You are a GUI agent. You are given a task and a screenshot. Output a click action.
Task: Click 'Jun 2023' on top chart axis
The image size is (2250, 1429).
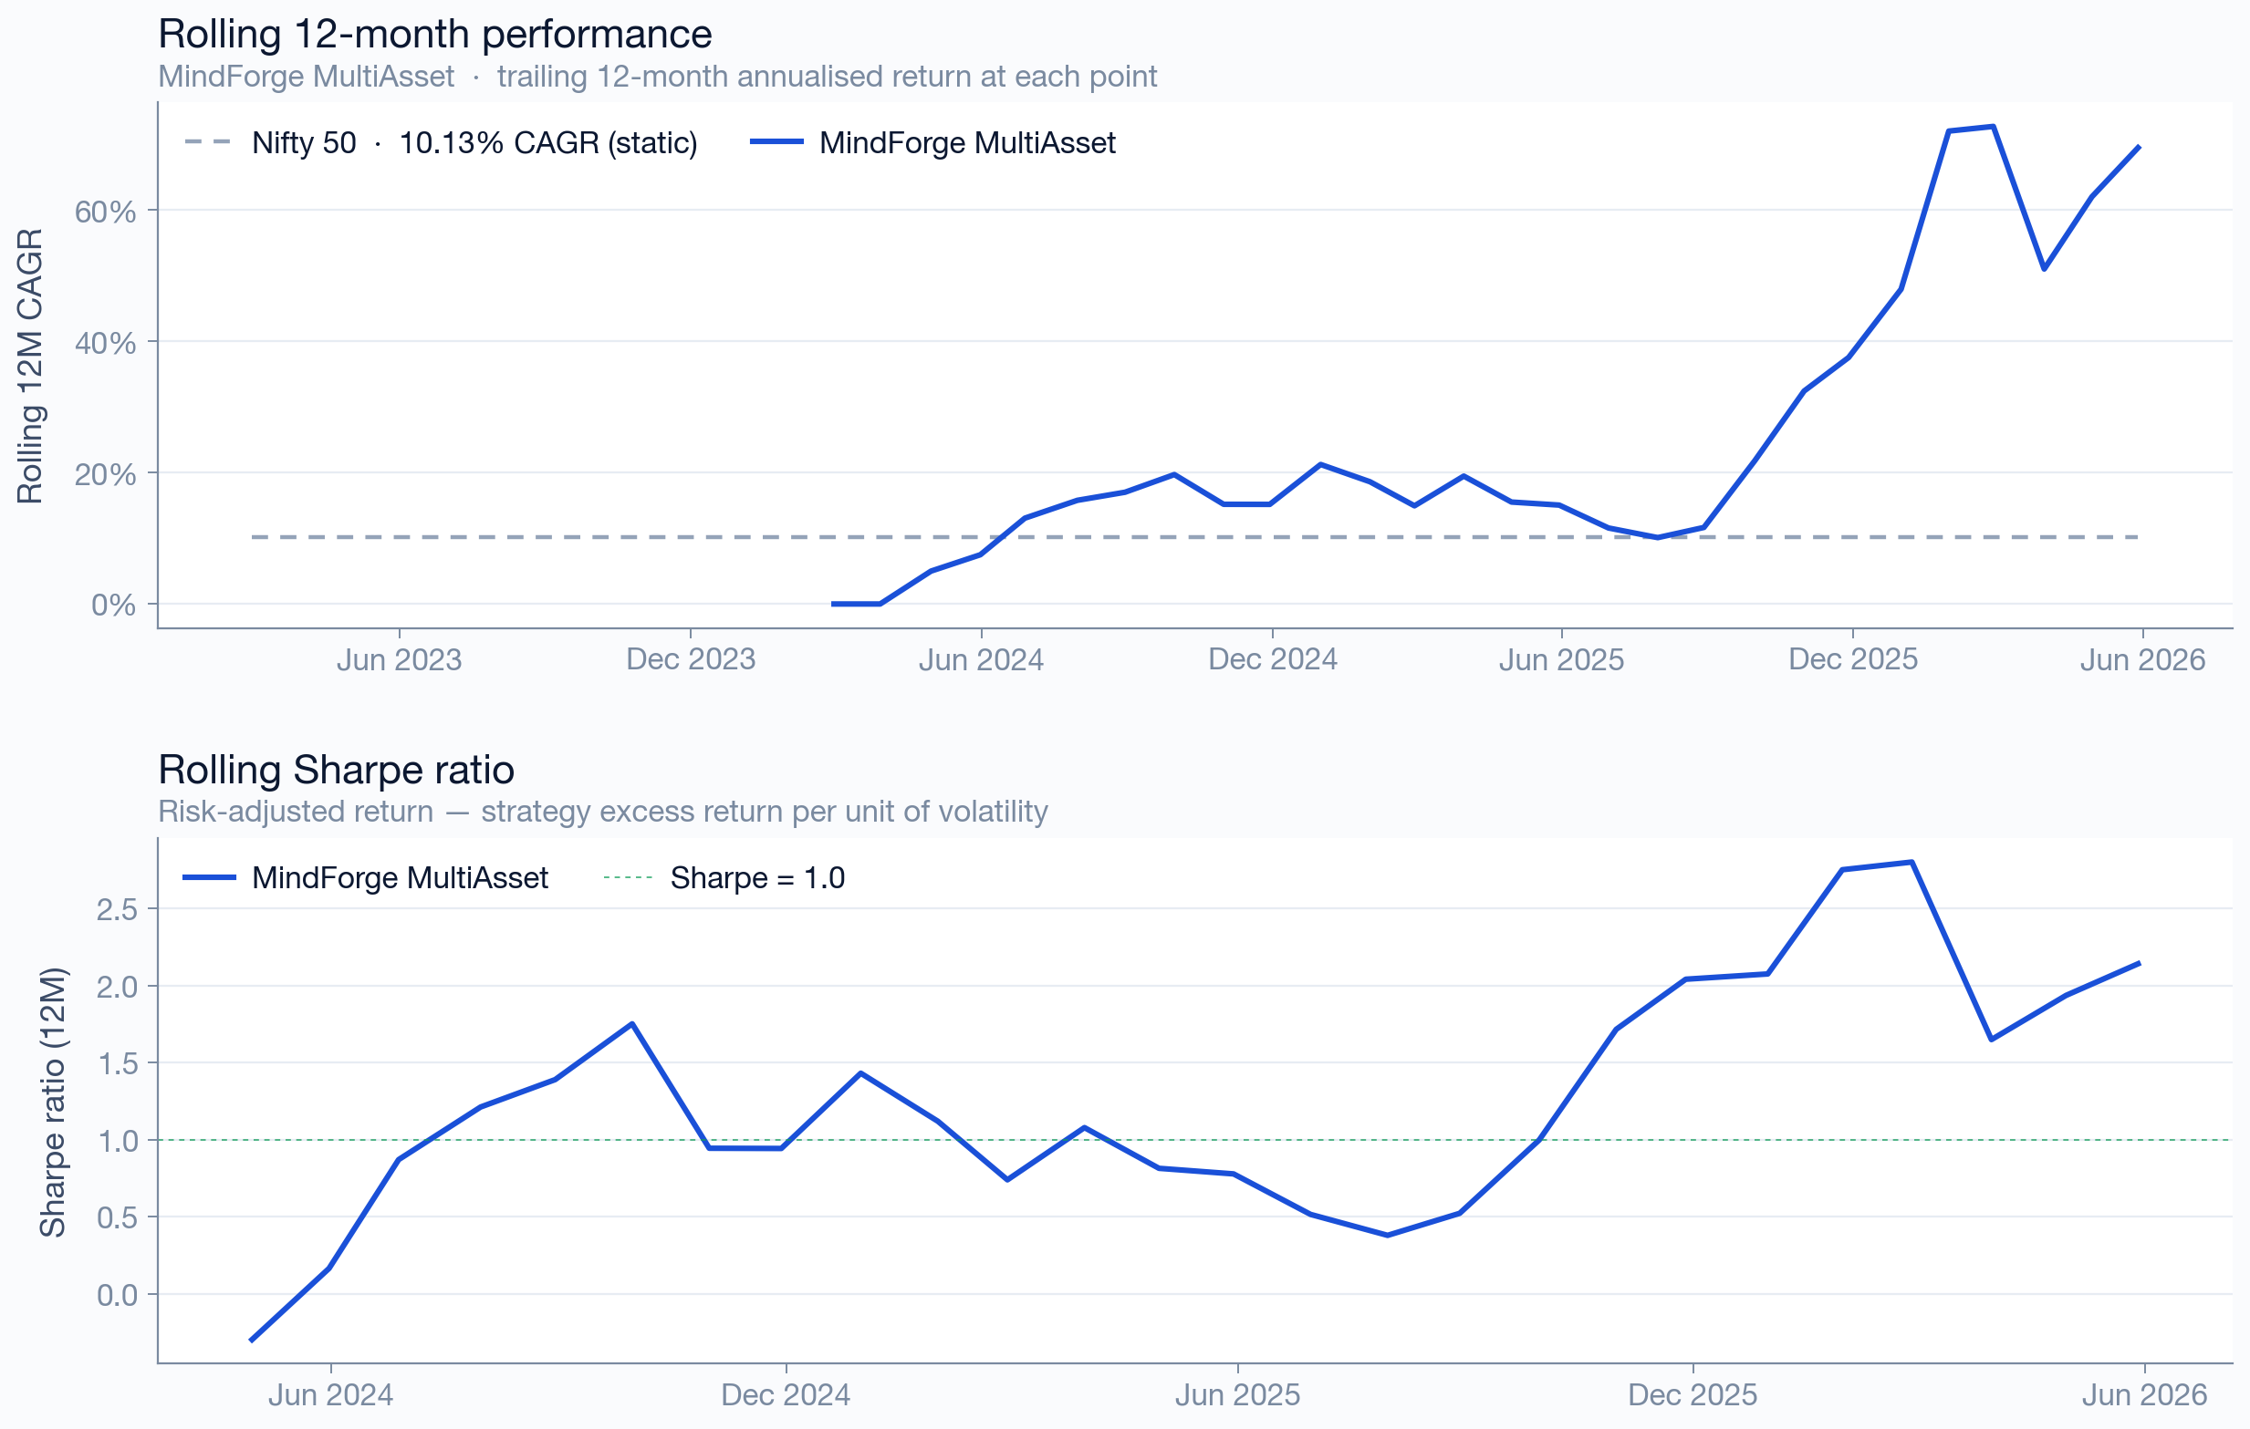coord(399,660)
